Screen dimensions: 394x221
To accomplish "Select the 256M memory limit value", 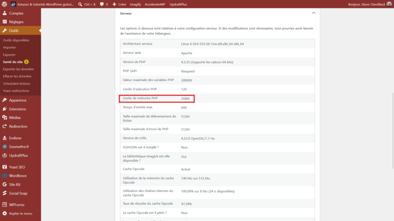I will (x=185, y=99).
